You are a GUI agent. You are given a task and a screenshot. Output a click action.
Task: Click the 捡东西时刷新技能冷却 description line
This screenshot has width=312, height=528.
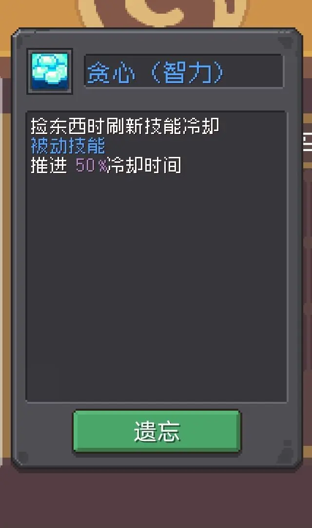click(x=125, y=126)
